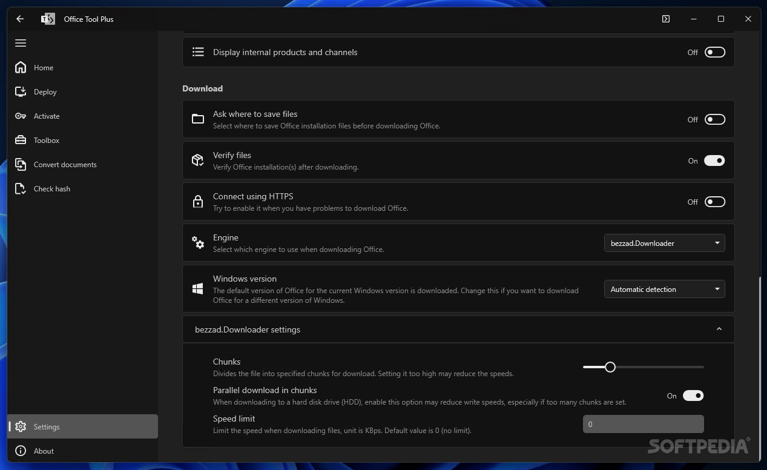
Task: Turn off Parallel download in chunks
Action: pyautogui.click(x=693, y=396)
